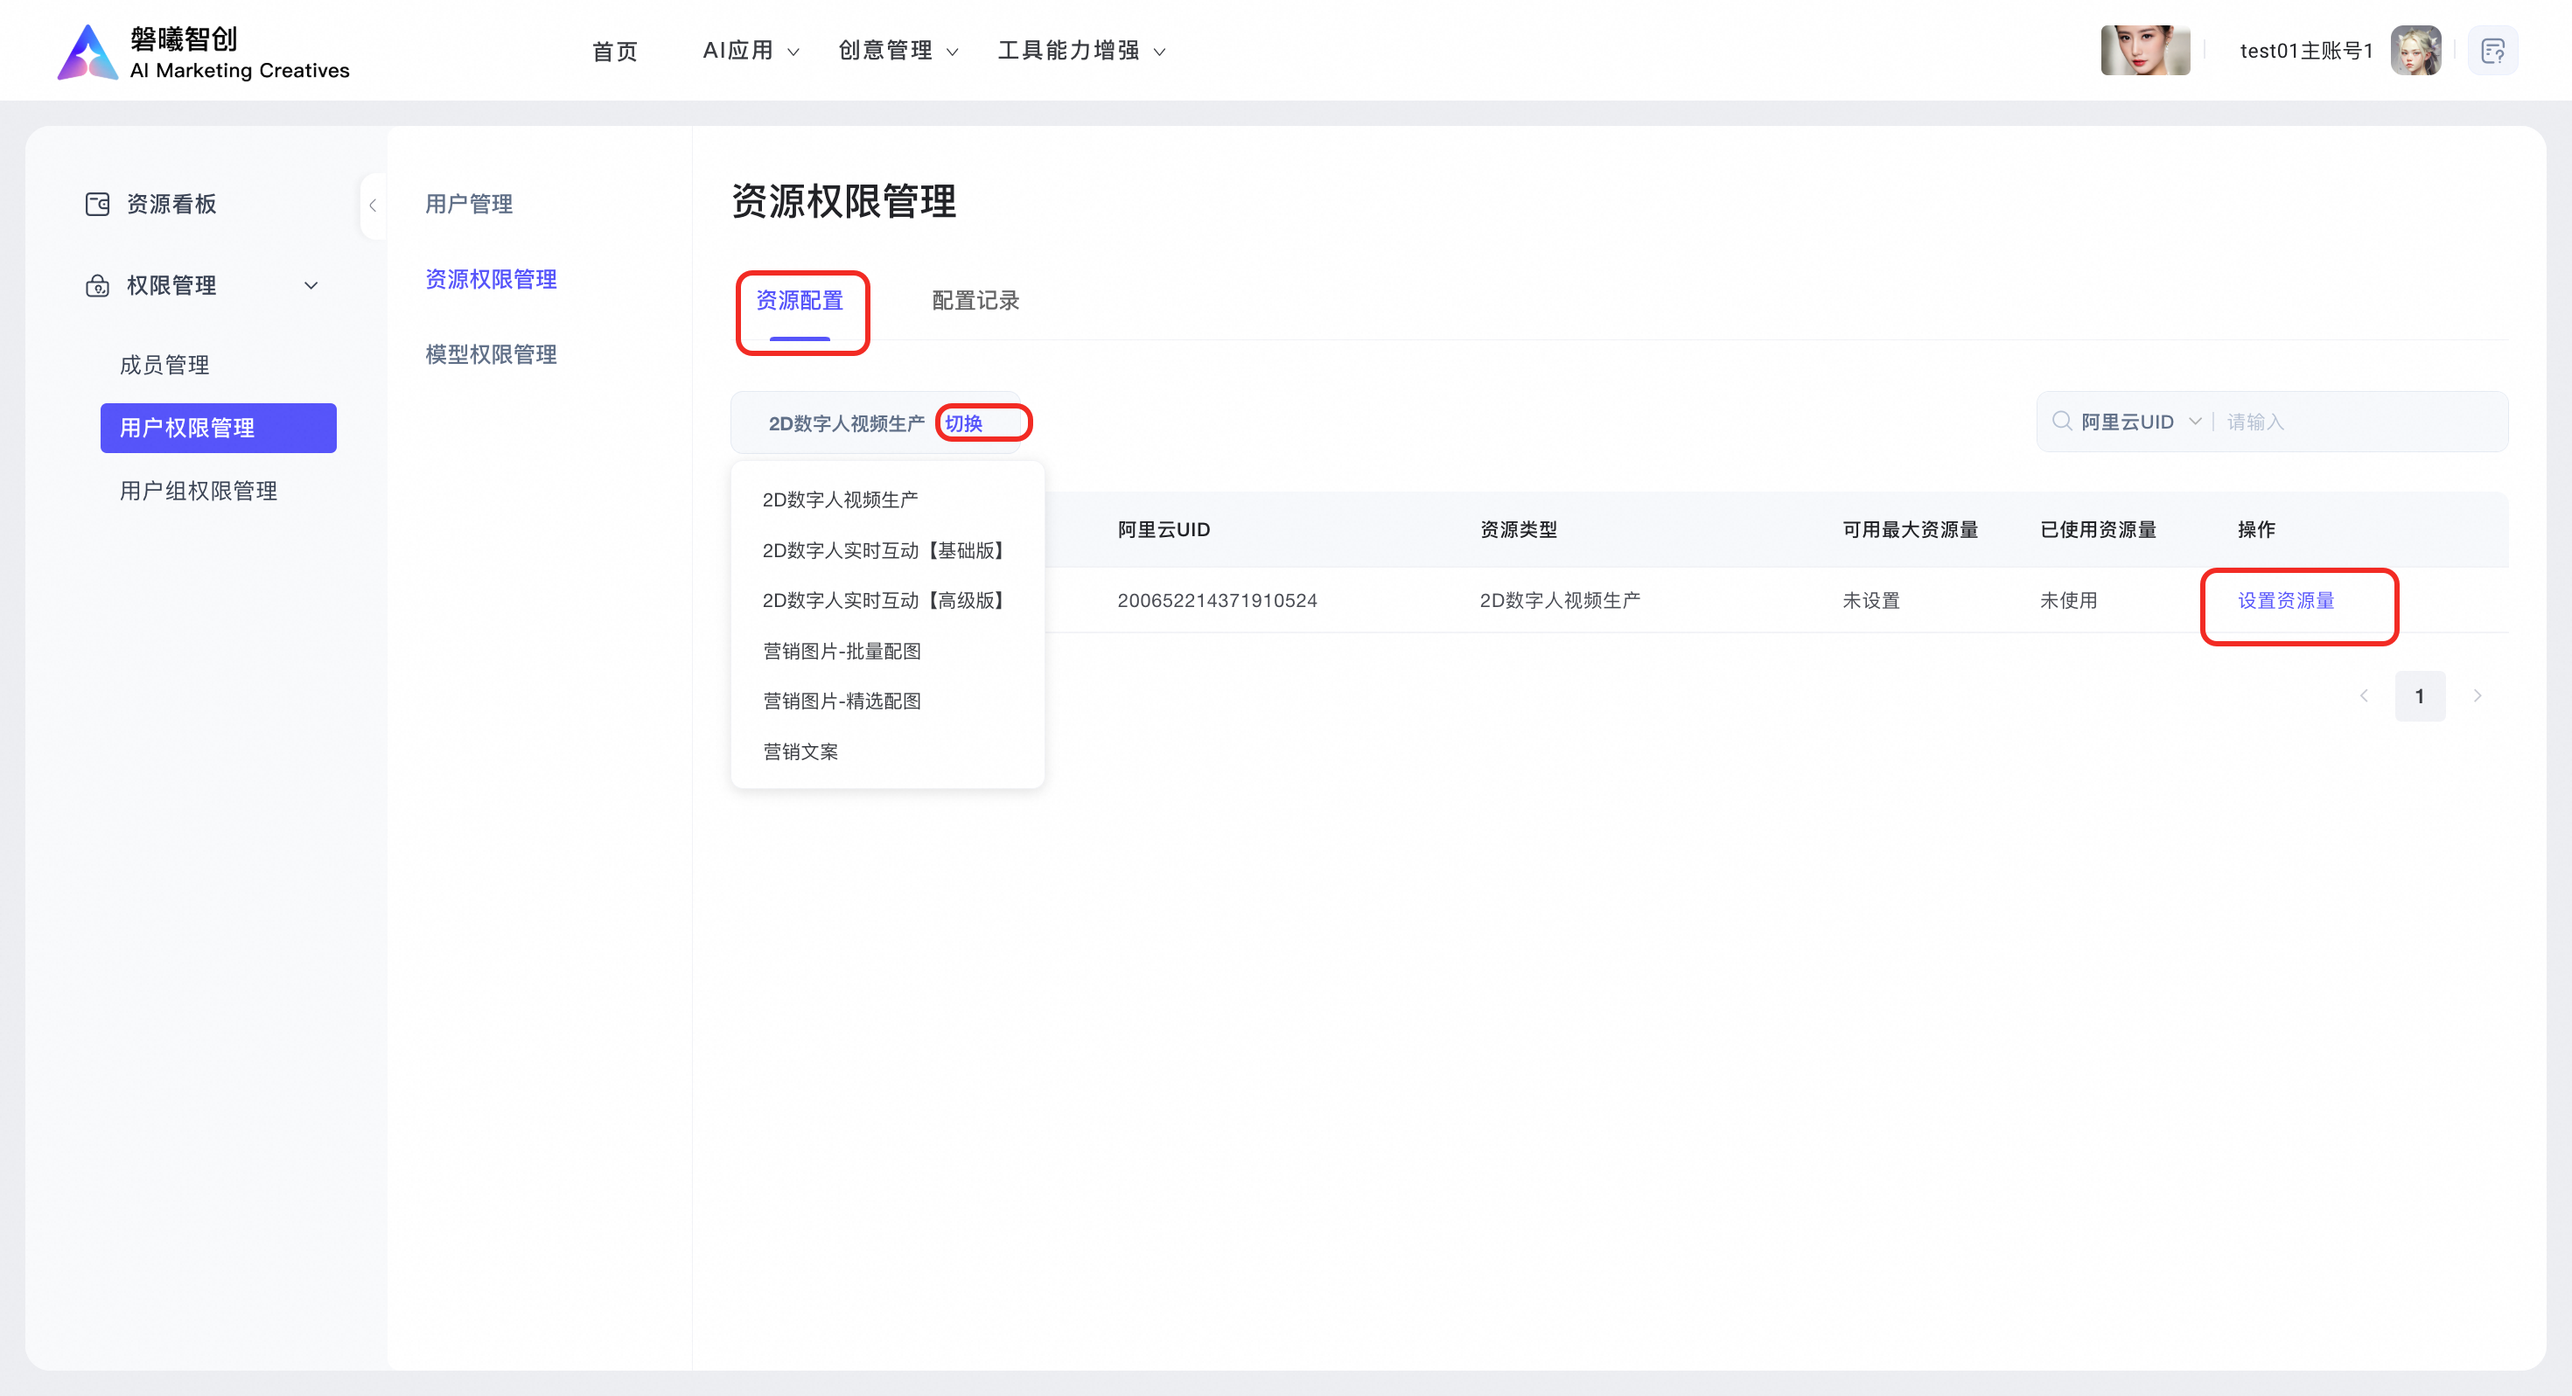Click UID 200652214371910524 cell
This screenshot has width=2572, height=1396.
click(1217, 600)
